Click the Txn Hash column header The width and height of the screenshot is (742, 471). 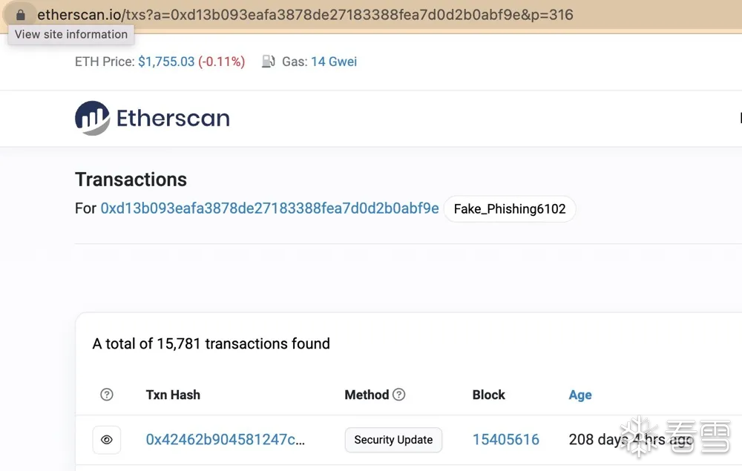click(x=173, y=395)
